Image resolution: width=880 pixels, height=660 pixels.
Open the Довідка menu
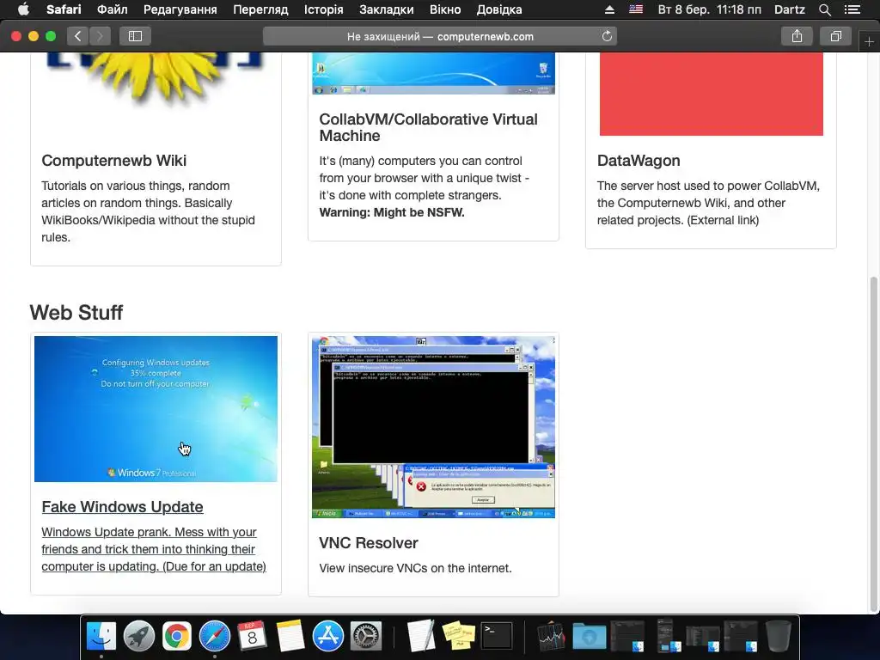tap(499, 9)
